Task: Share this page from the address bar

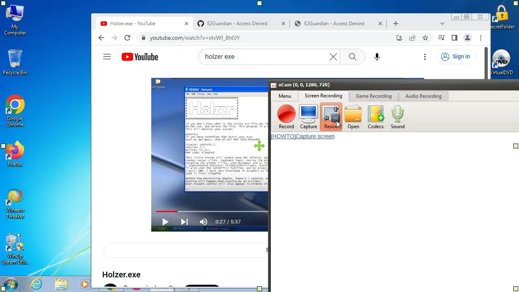Action: [x=412, y=38]
